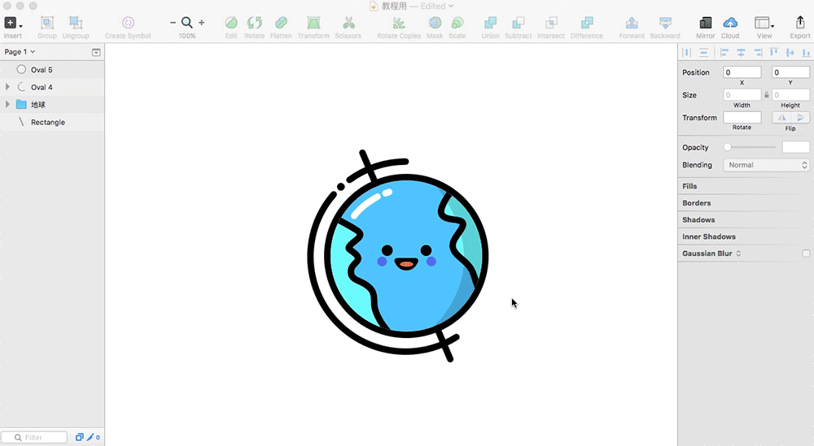This screenshot has width=814, height=446.
Task: Click the Cloud share icon
Action: [x=730, y=23]
